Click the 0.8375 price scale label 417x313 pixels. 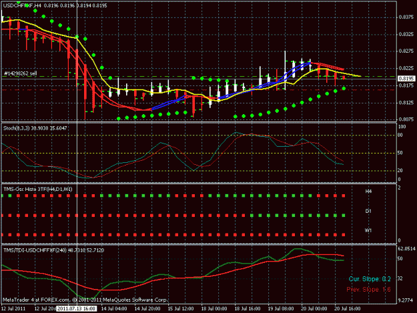[x=406, y=17]
